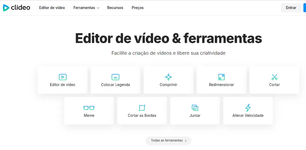The width and height of the screenshot is (306, 150).
Task: Click the Juntar overlapping squares icon
Action: pyautogui.click(x=195, y=108)
